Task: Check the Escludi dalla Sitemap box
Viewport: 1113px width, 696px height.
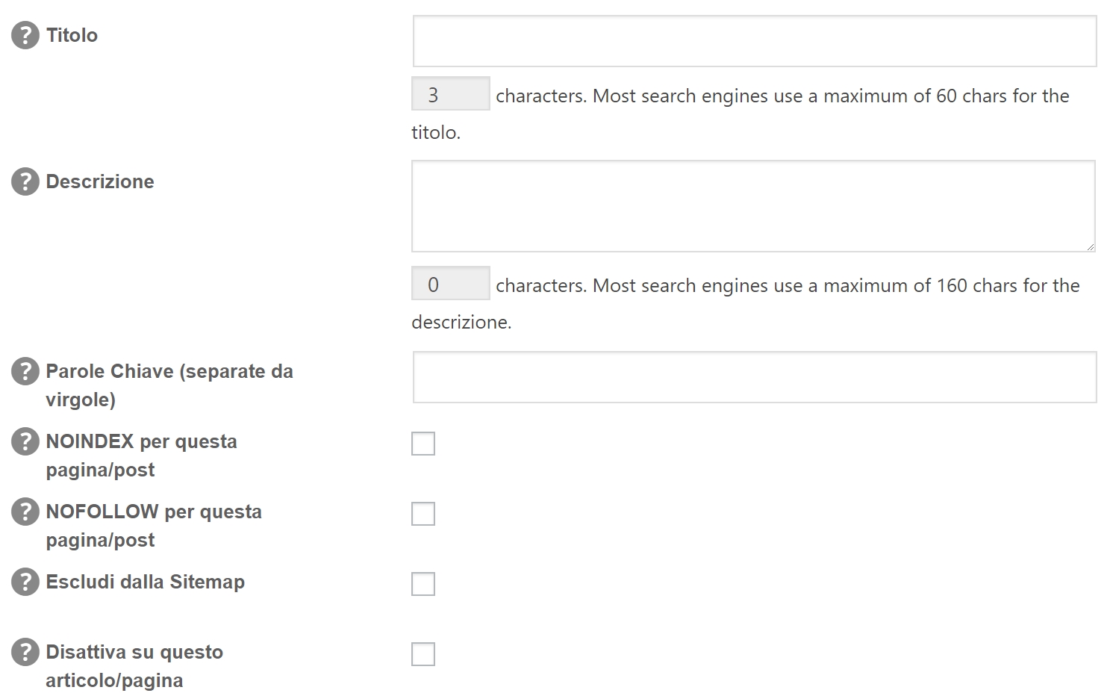Action: pos(423,584)
